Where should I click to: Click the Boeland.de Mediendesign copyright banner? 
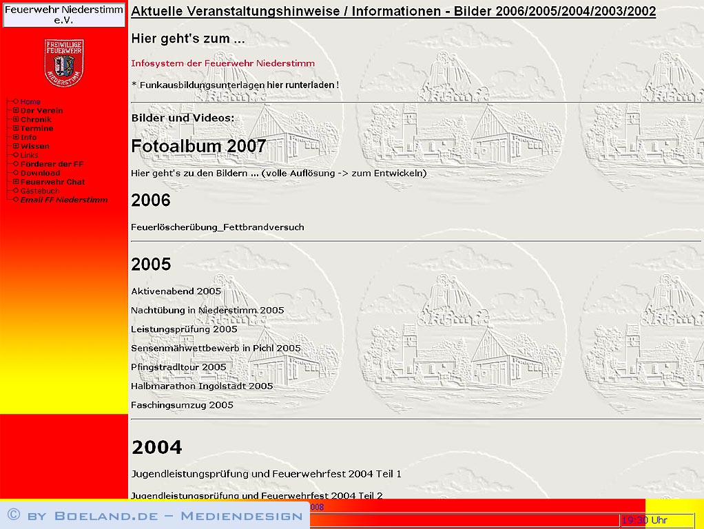tap(154, 516)
